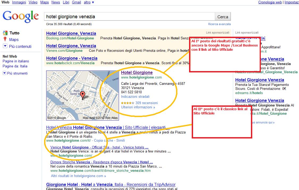
Task: Click Altri risultati in hotelgiorgione.com »
Action: 78,176
